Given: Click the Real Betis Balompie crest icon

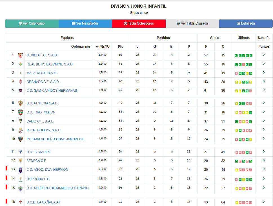Looking at the screenshot, I should [x=21, y=64].
